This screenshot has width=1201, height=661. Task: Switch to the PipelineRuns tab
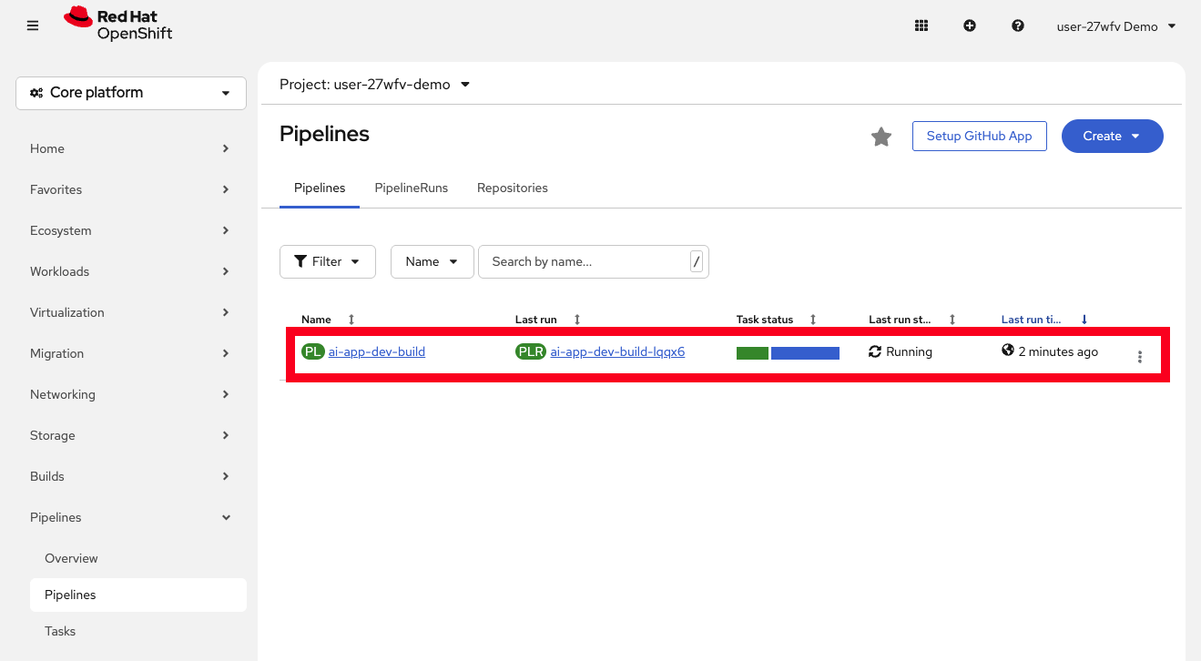pyautogui.click(x=411, y=188)
